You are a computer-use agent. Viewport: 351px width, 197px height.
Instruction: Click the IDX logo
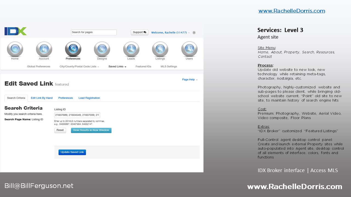pos(16,31)
